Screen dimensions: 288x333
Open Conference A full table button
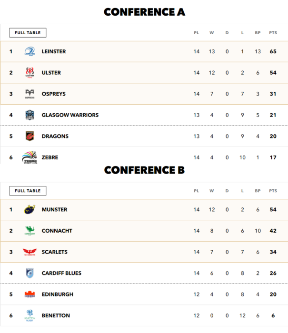[x=28, y=33]
